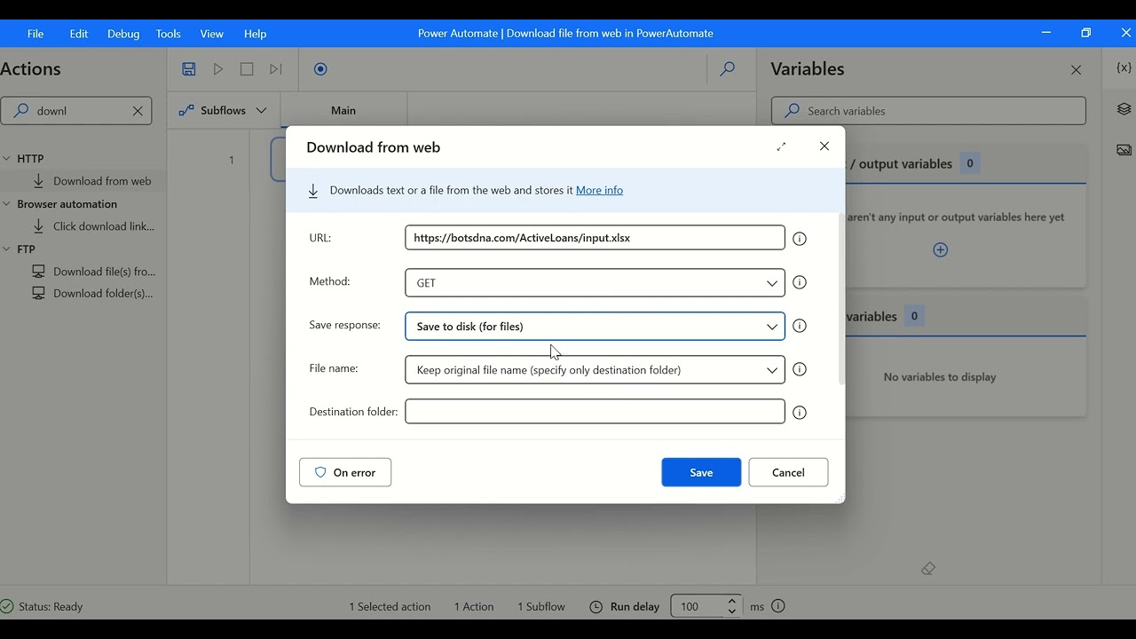Click the Run delay value field
This screenshot has width=1136, height=639.
[x=697, y=606]
